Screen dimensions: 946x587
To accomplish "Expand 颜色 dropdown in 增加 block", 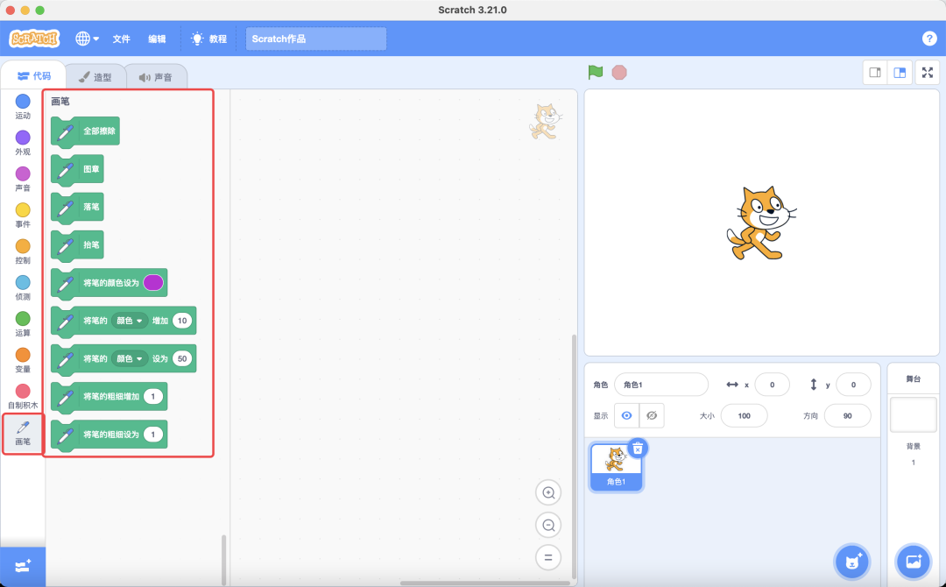I will 129,321.
